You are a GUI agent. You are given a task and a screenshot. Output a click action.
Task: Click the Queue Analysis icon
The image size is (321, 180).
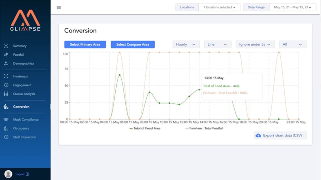coord(6,94)
